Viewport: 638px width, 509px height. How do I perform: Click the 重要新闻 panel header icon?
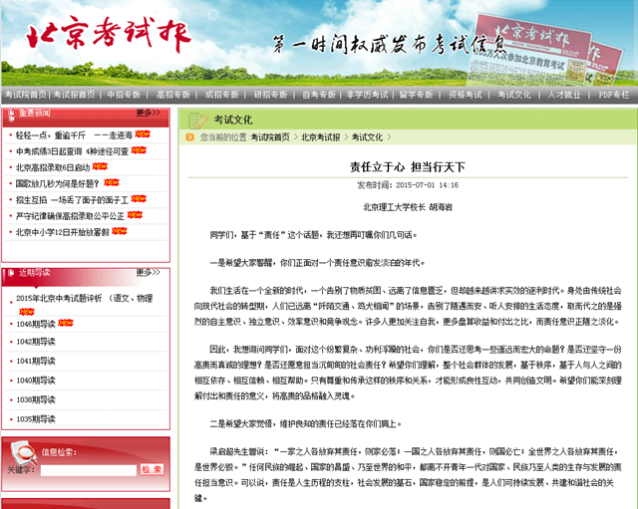[x=11, y=114]
